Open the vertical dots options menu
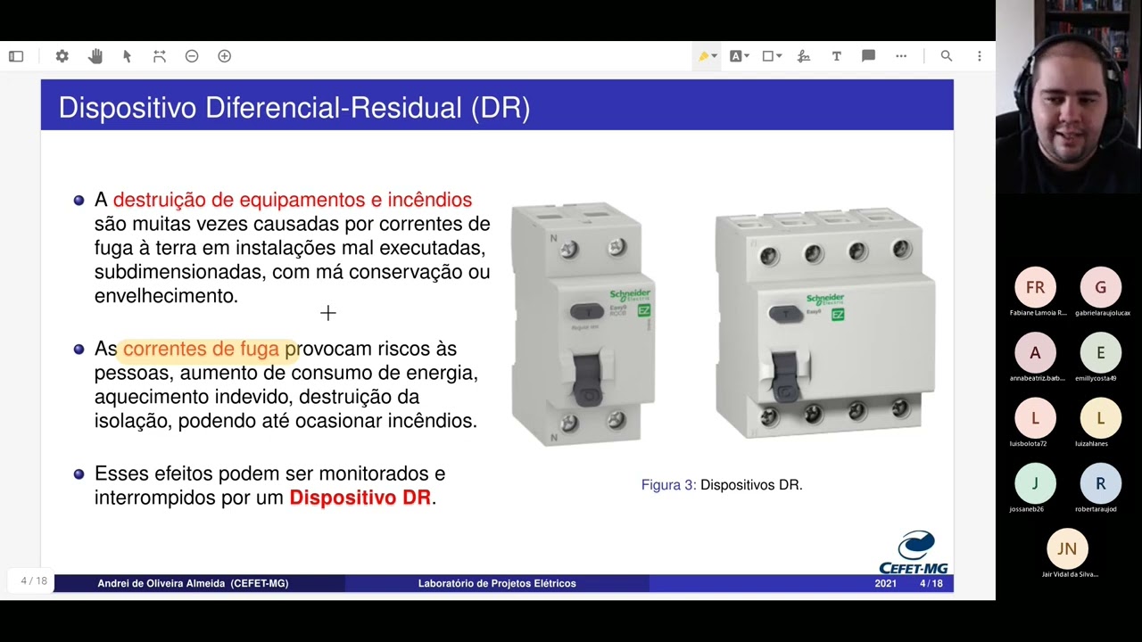Screen dimensions: 1142x642 pyautogui.click(x=979, y=56)
